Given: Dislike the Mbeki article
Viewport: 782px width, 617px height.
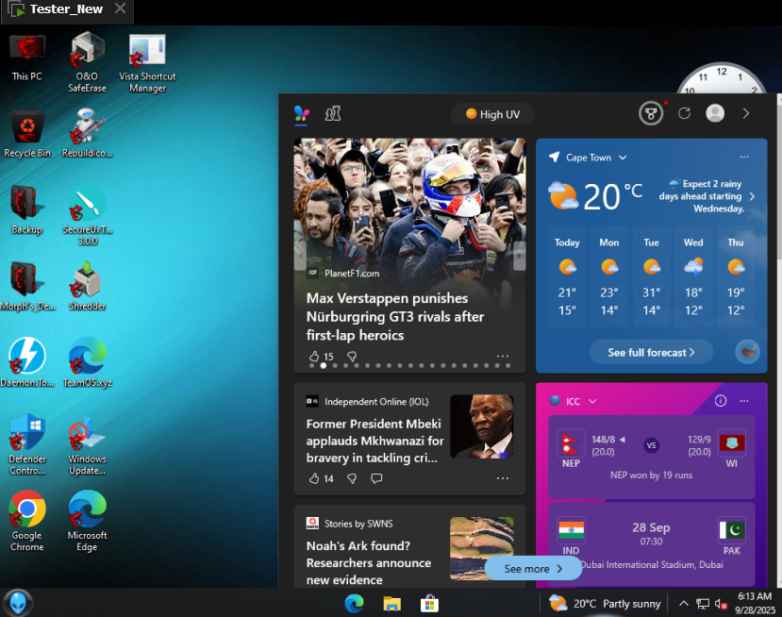Looking at the screenshot, I should [352, 478].
